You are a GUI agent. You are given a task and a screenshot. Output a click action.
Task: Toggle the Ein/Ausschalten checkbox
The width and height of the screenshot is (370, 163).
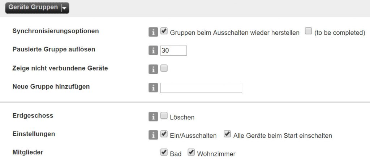click(x=164, y=134)
